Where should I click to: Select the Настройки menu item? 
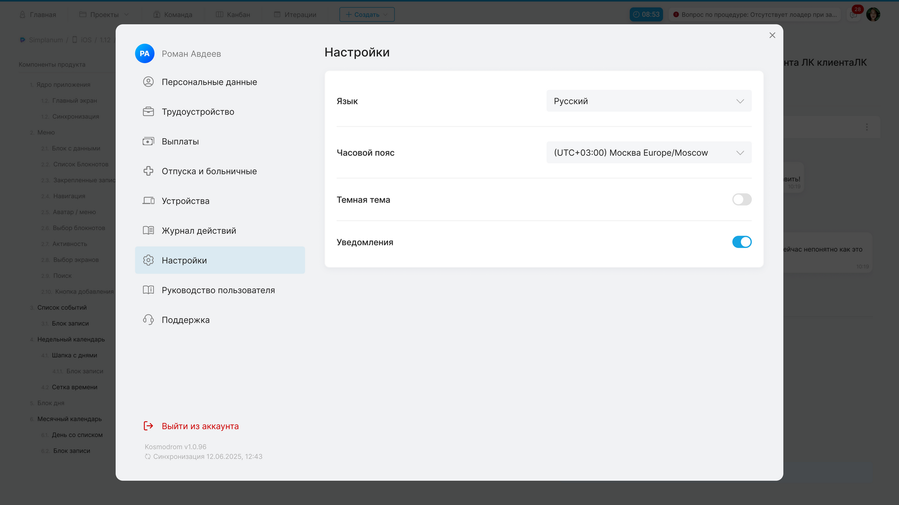pos(220,260)
